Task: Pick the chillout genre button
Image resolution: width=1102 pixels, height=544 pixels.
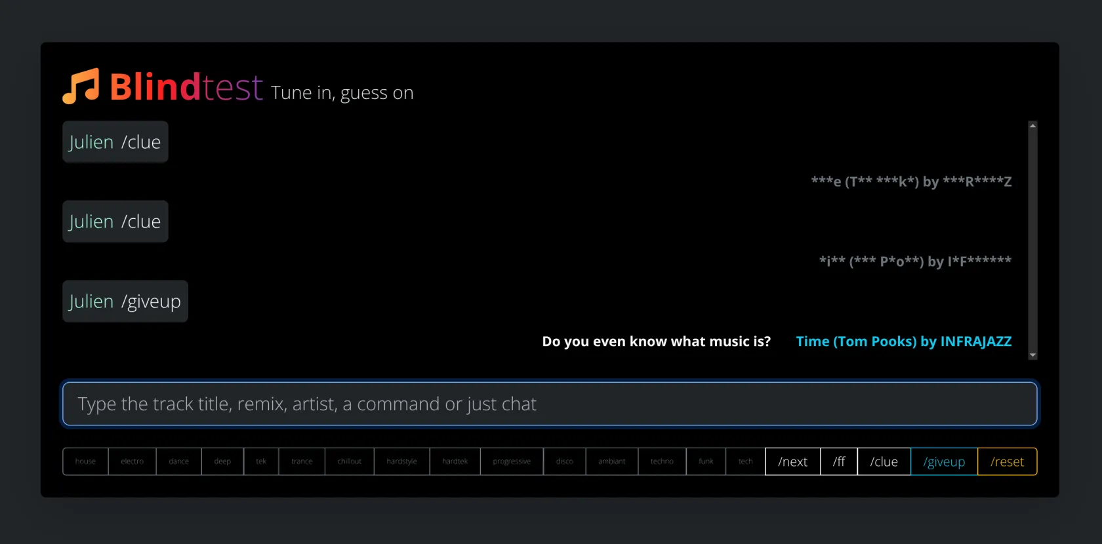Action: [349, 461]
